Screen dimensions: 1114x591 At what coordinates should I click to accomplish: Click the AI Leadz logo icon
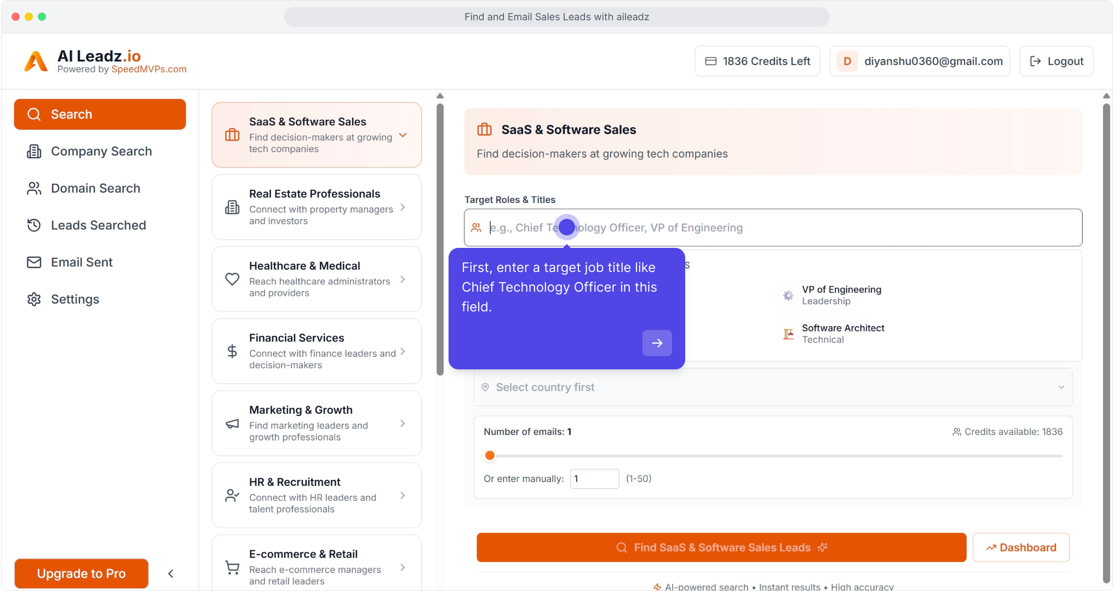click(x=36, y=61)
